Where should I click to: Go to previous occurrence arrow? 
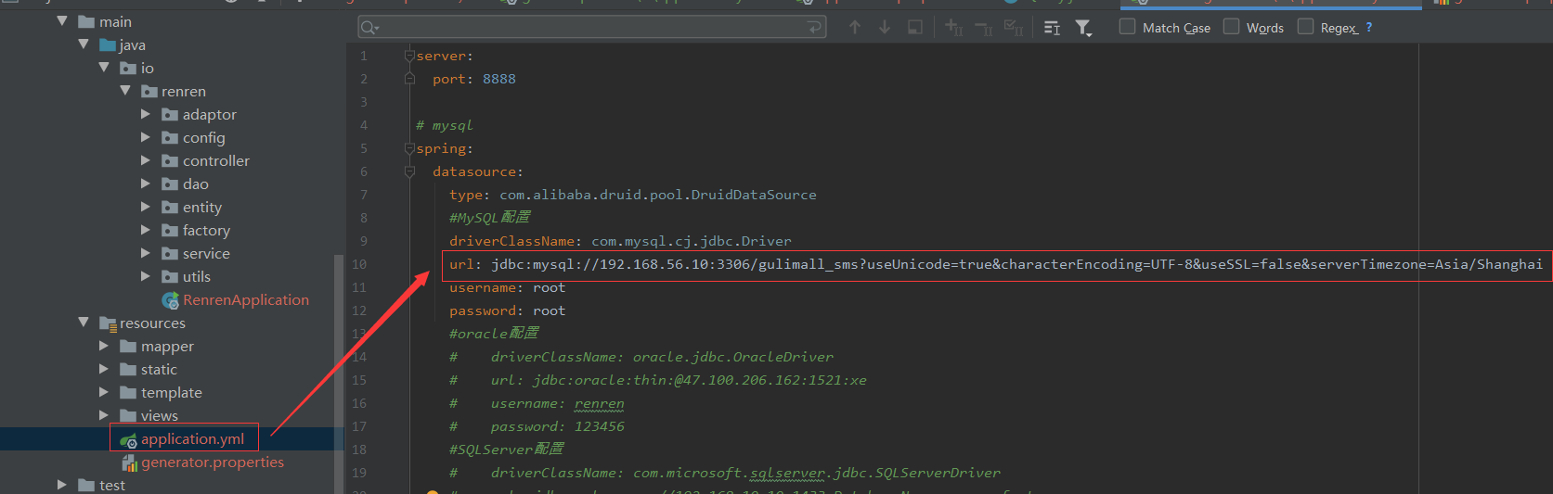(x=855, y=28)
